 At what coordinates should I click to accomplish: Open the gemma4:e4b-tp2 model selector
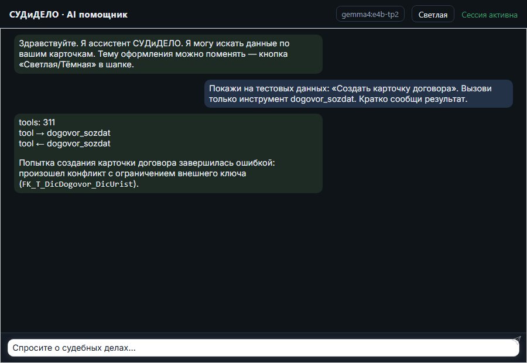tap(370, 15)
